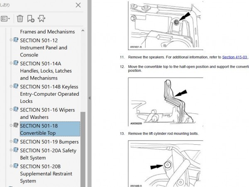Expand SECTION 501-20A Safety Belt node
The height and width of the screenshot is (187, 249).
pyautogui.click(x=11, y=150)
